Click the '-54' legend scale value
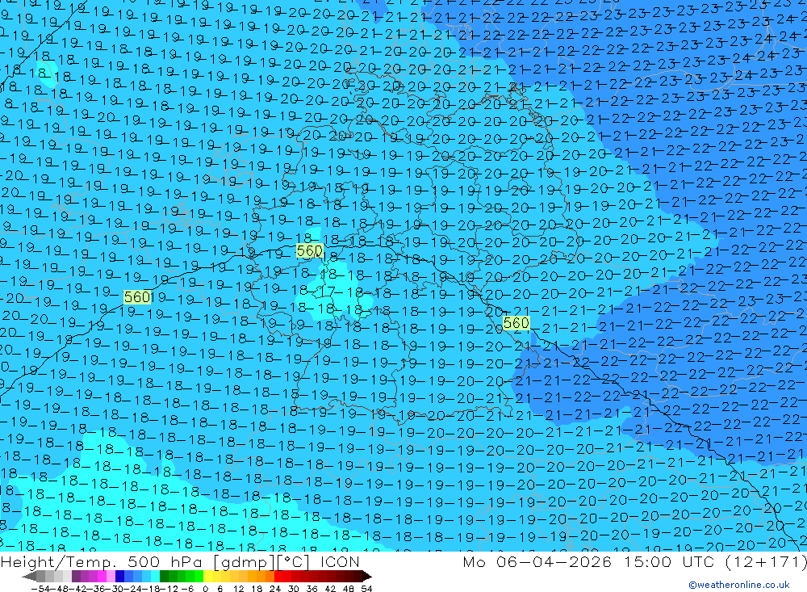This screenshot has height=592, width=807. (x=40, y=589)
